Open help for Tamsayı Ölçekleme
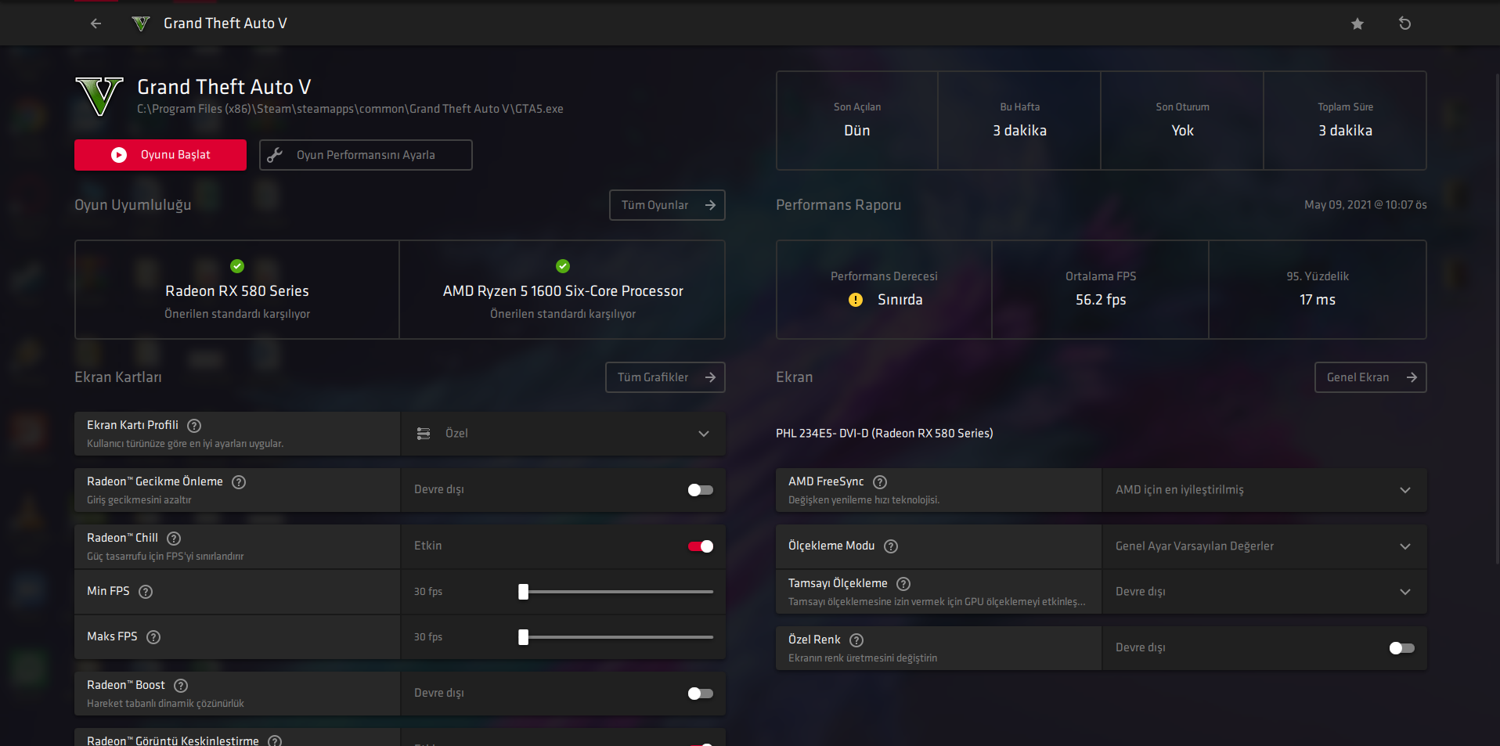The height and width of the screenshot is (746, 1500). 903,583
